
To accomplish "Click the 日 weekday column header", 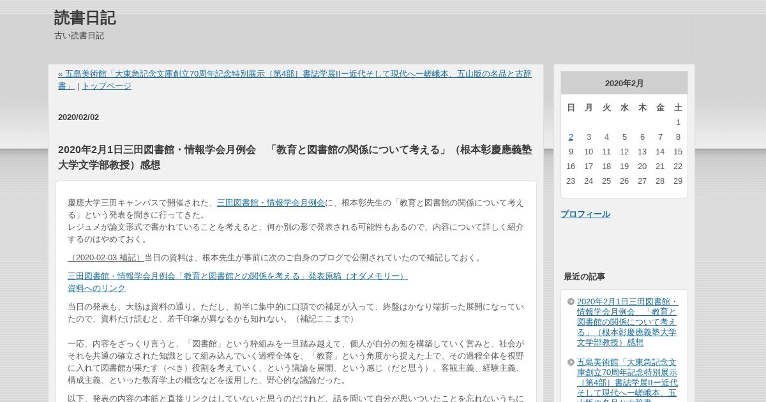I will click(x=571, y=108).
